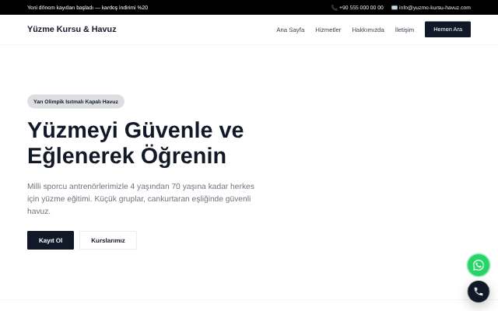Screen dimensions: 498x311
Task: Click the Kayıt Ol button
Action: (51, 240)
